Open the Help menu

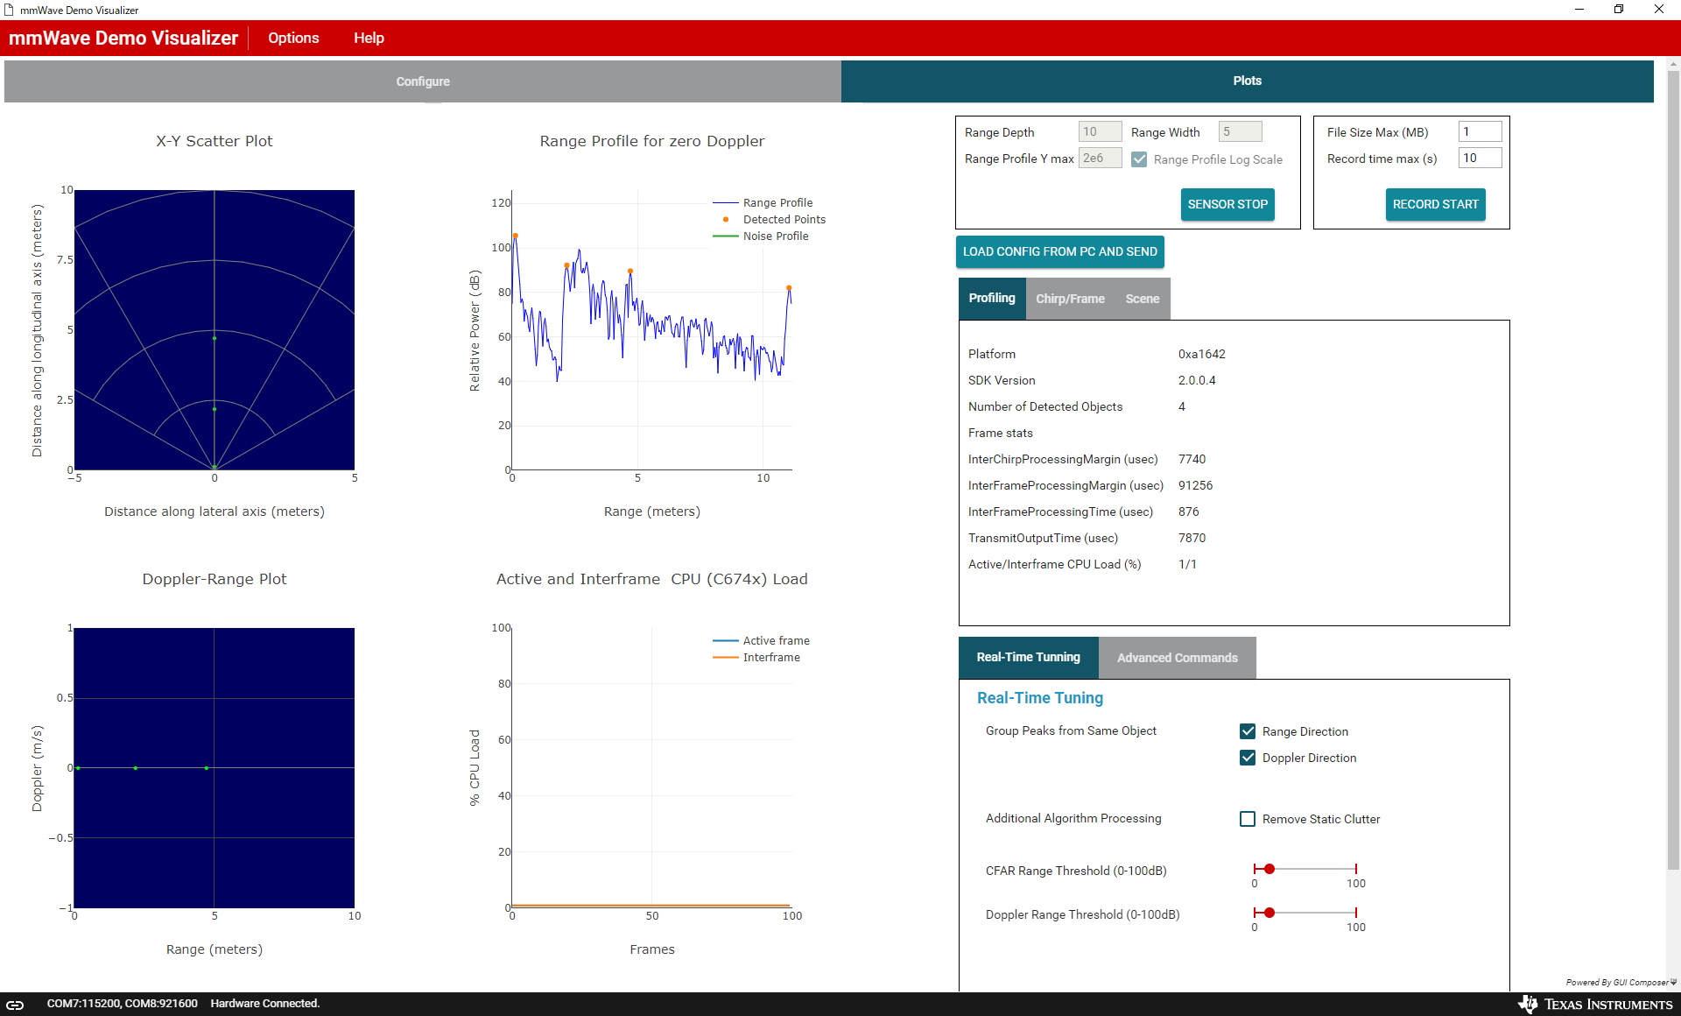(369, 38)
